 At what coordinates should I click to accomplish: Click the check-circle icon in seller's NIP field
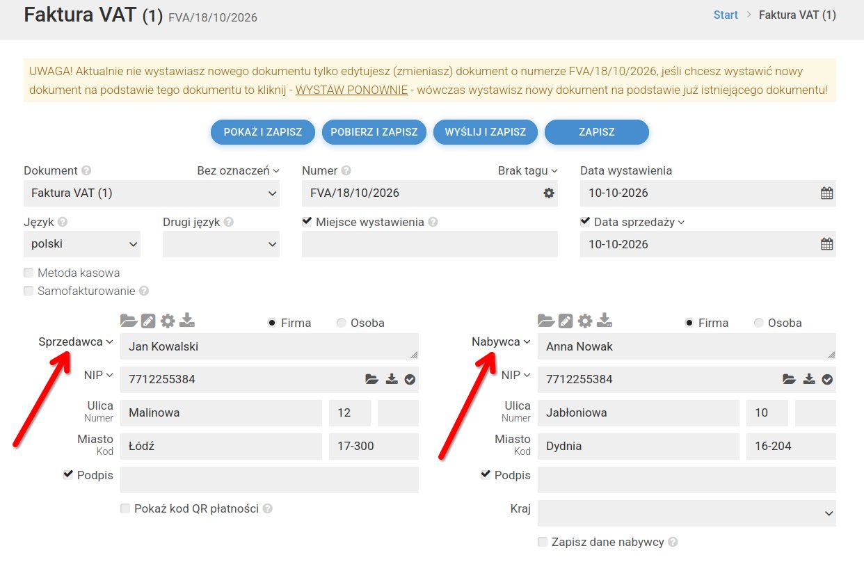(x=410, y=379)
